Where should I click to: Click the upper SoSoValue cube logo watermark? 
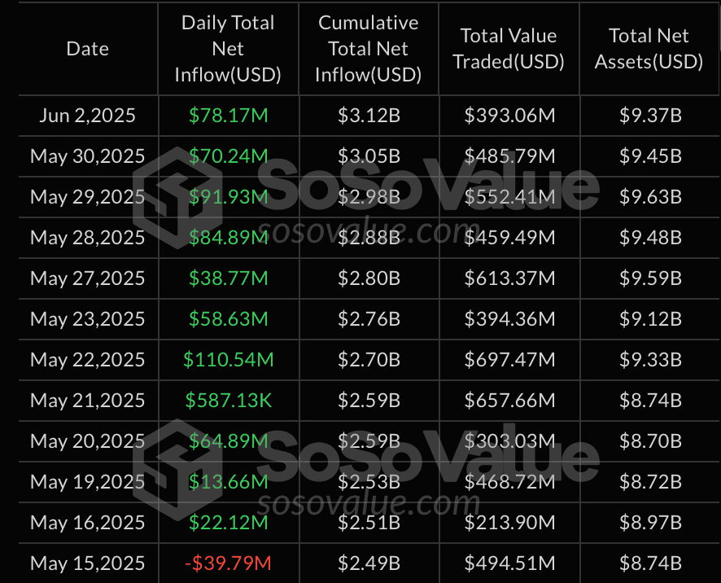177,198
